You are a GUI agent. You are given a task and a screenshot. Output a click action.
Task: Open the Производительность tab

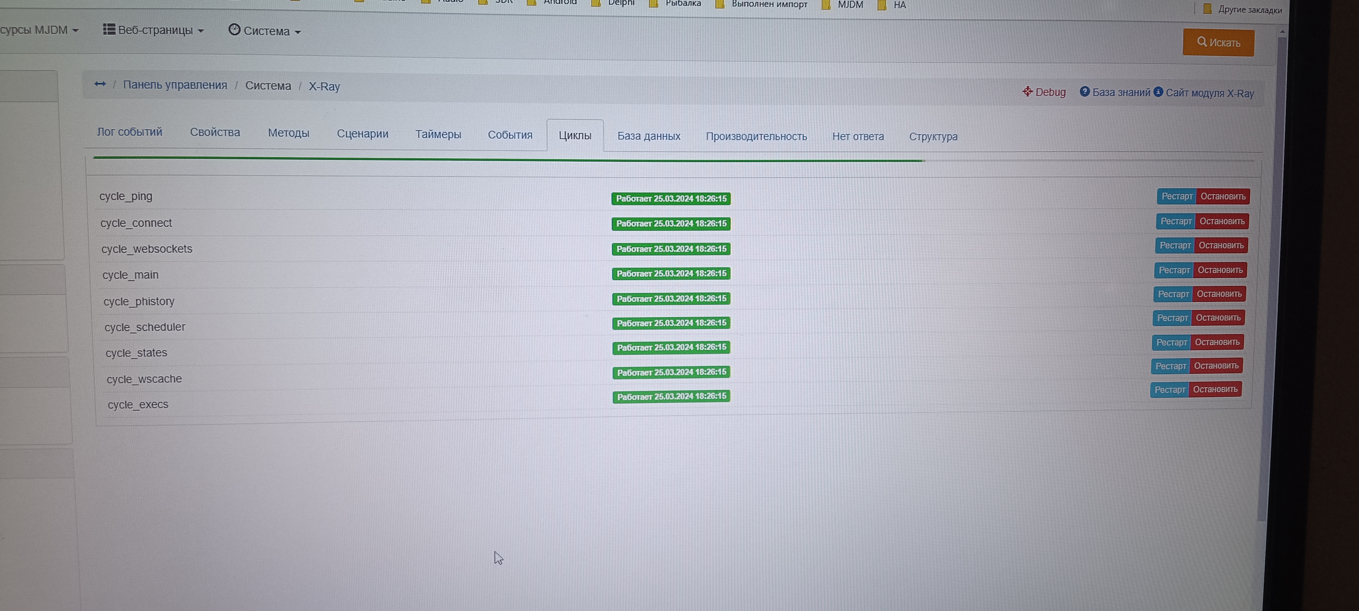[755, 137]
